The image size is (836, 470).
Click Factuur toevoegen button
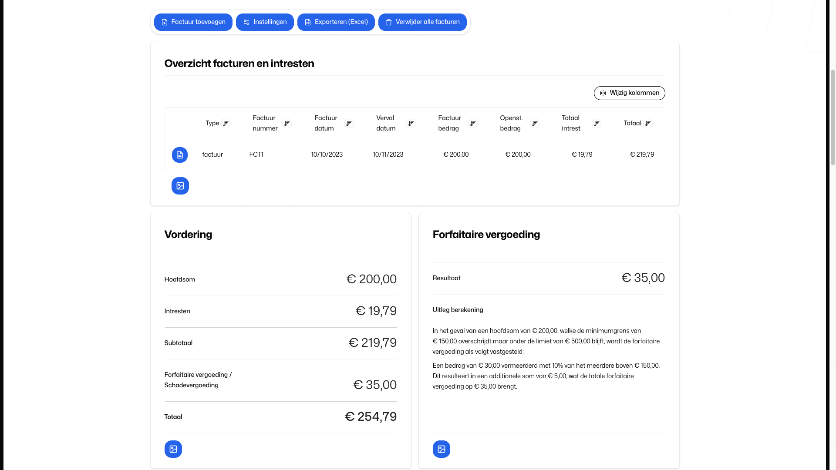[x=193, y=22]
